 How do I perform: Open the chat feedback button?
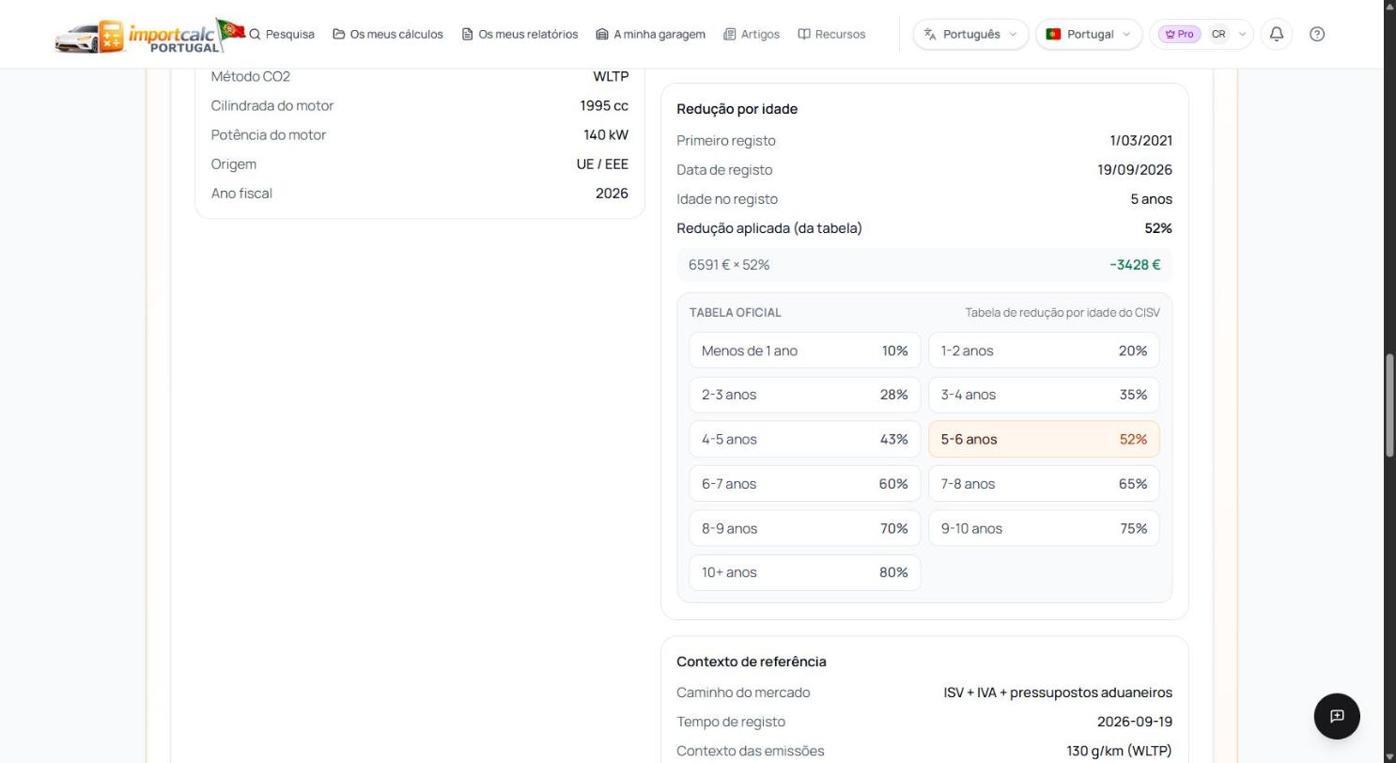[1337, 716]
